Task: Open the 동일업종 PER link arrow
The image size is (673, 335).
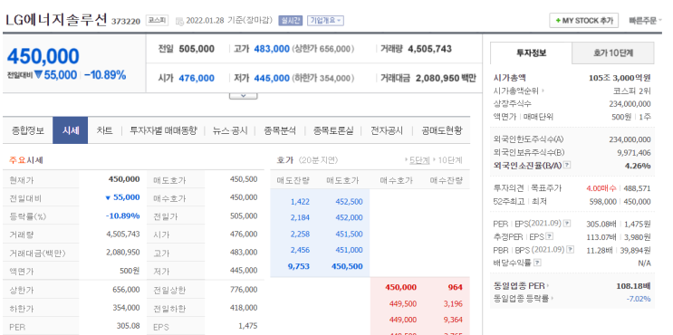Action: (x=548, y=286)
